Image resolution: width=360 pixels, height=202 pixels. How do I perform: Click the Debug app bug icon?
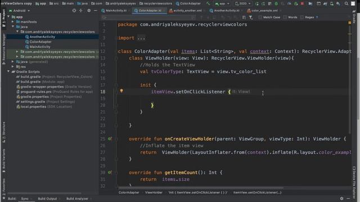[276, 4]
